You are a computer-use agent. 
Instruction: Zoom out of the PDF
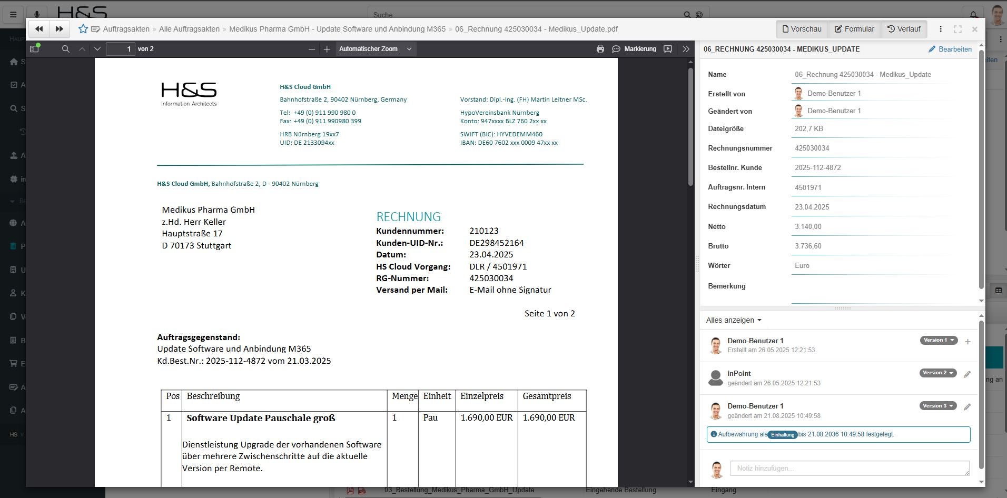tap(312, 49)
